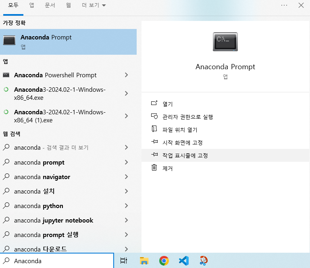Click the file location icon
The width and height of the screenshot is (310, 268).
tap(154, 129)
